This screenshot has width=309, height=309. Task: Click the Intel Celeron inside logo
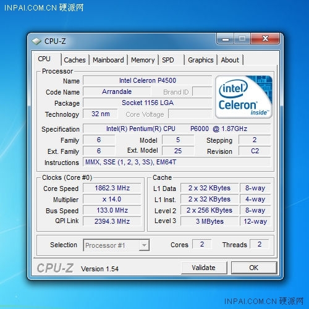tap(243, 97)
